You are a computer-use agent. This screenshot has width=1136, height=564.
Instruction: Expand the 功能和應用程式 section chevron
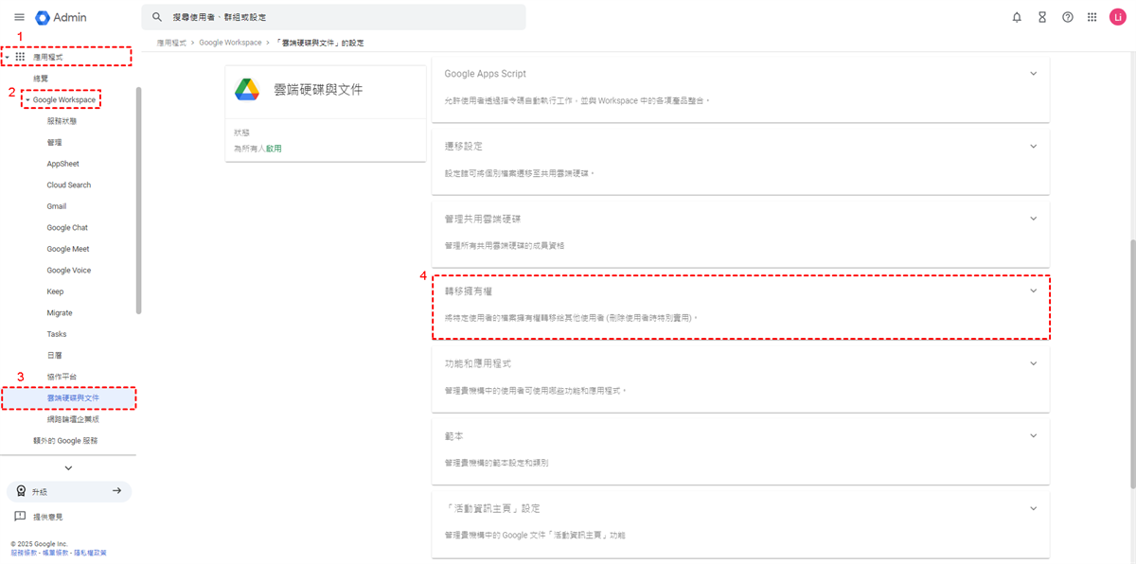[1033, 363]
